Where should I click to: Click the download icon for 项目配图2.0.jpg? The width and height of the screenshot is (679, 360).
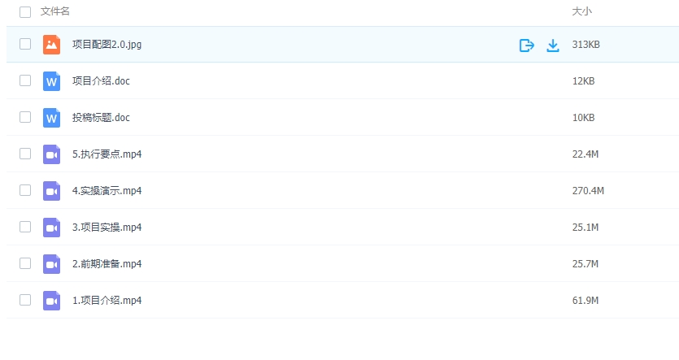(x=553, y=45)
